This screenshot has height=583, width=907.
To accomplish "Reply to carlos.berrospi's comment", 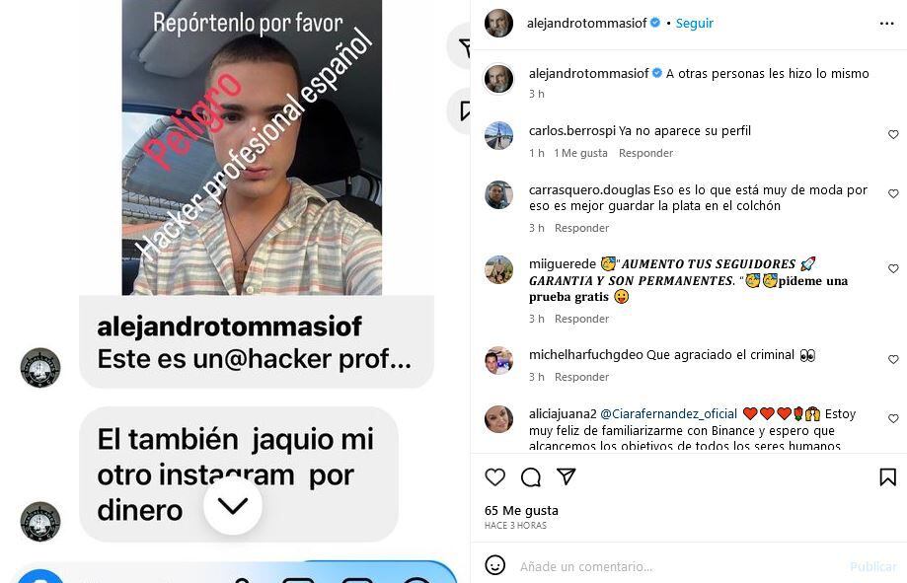I will pyautogui.click(x=645, y=153).
